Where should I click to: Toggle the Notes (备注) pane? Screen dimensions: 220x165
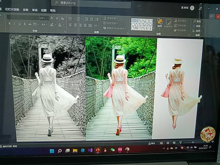(152, 143)
